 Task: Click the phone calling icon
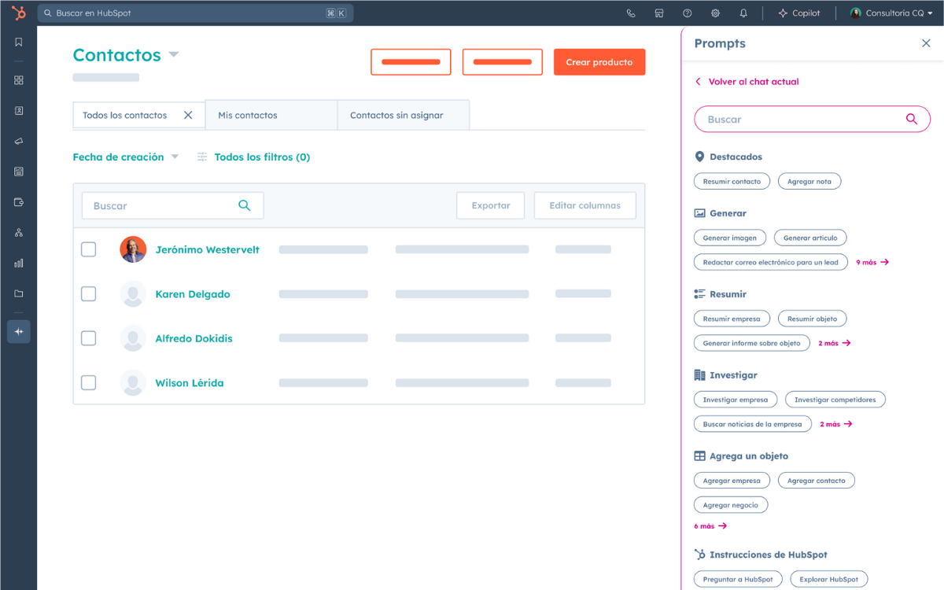[x=631, y=13]
